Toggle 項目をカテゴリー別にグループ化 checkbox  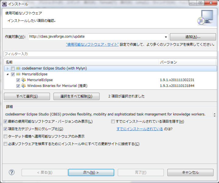point(5,129)
